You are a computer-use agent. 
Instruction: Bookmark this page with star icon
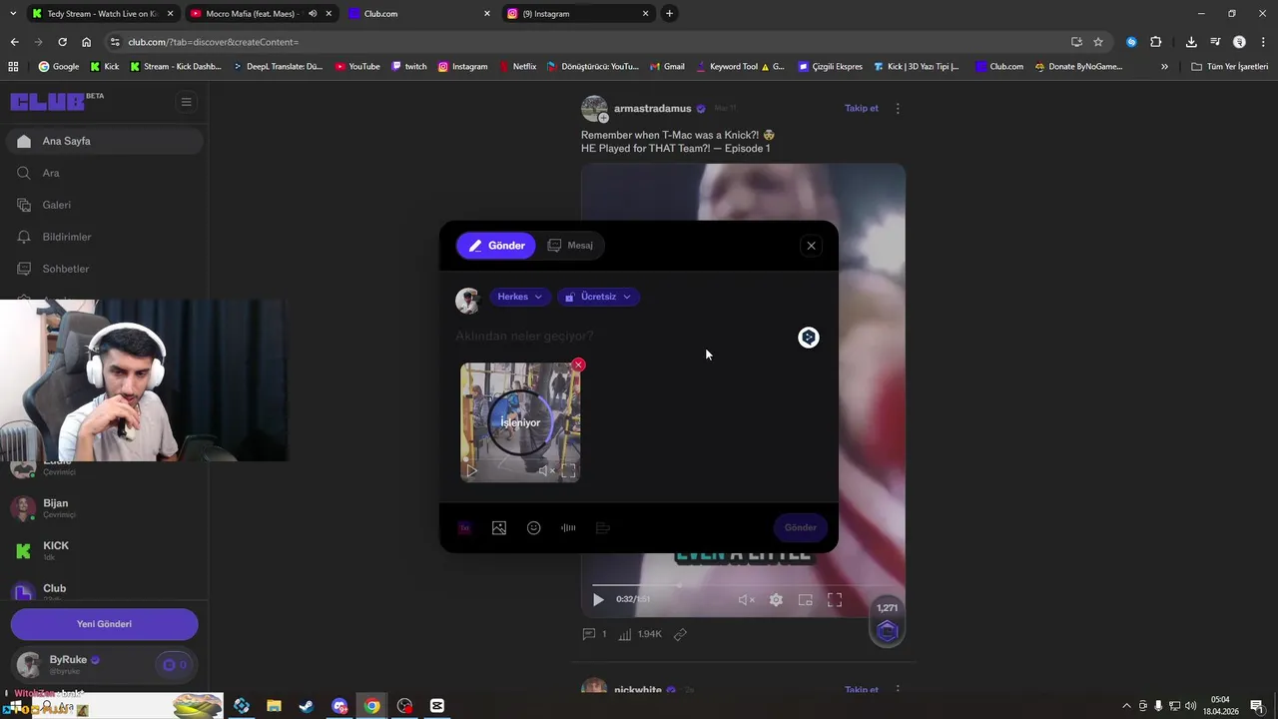[x=1098, y=42]
